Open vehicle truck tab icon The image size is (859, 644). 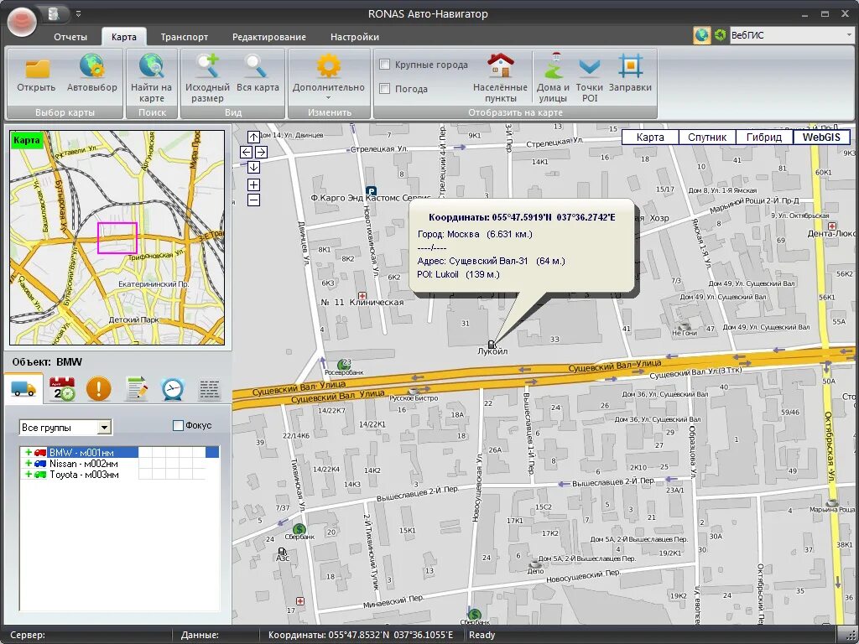coord(23,389)
